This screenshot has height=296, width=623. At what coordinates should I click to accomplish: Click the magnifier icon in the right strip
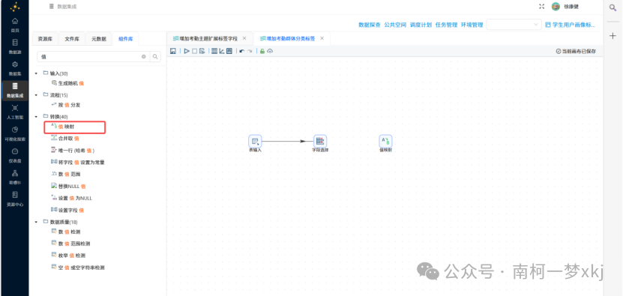coord(613,7)
